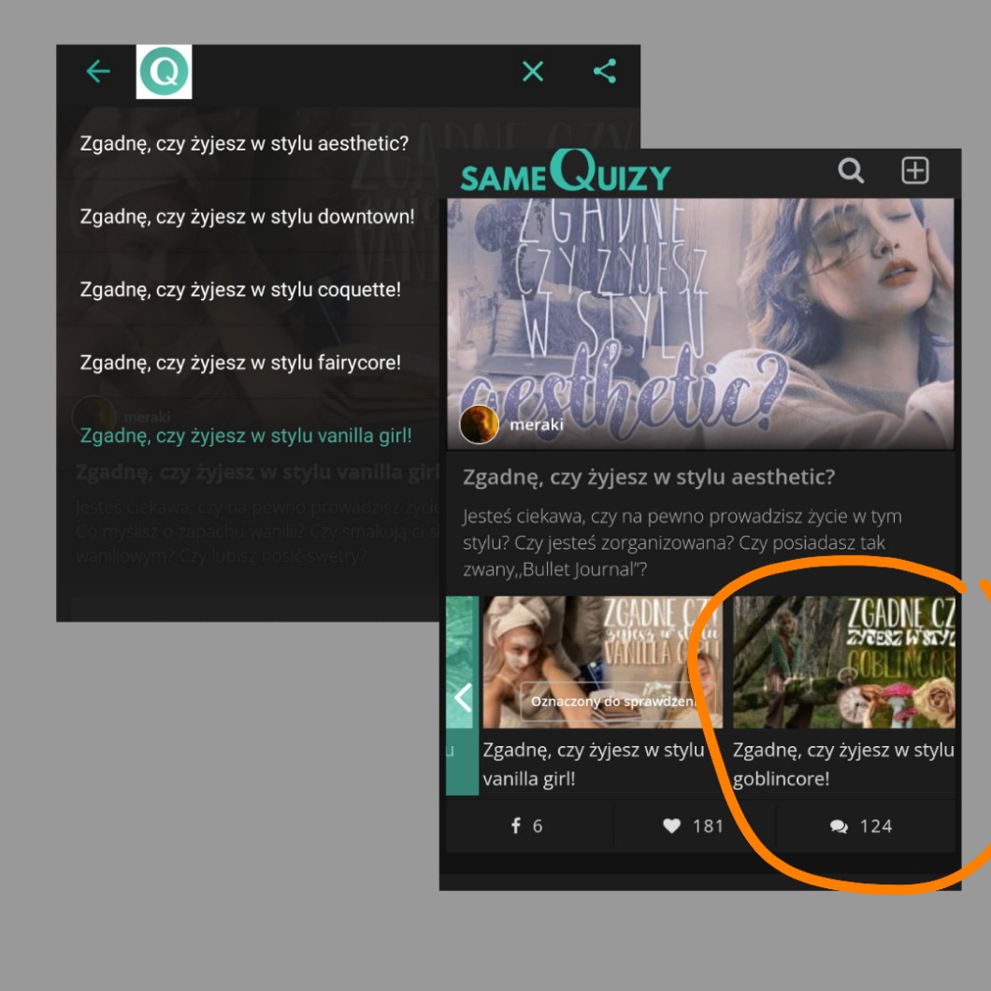
Task: Open the goblincore quiz thumbnail
Action: [843, 662]
